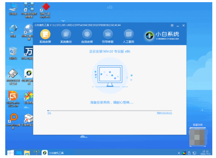Expand the chevron above the installer window
216x158 pixels.
[x=63, y=21]
